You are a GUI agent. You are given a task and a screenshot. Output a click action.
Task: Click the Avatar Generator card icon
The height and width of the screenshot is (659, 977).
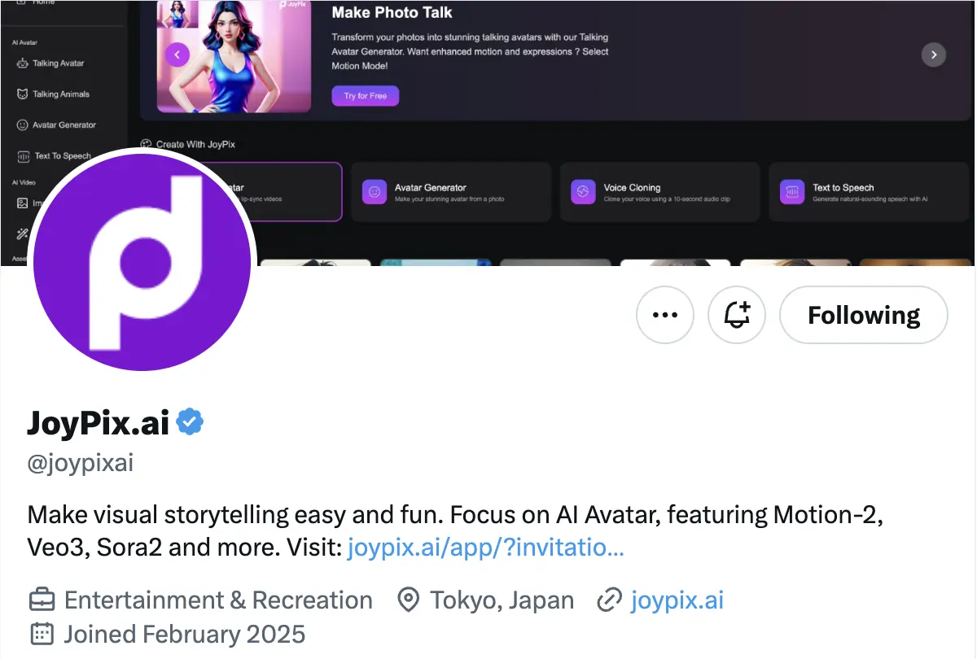[375, 192]
